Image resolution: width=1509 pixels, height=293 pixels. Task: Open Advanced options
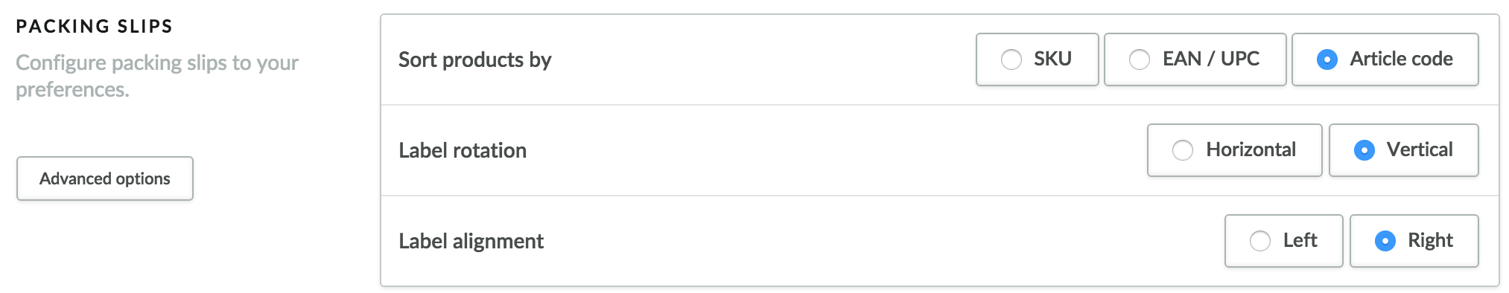click(x=105, y=178)
